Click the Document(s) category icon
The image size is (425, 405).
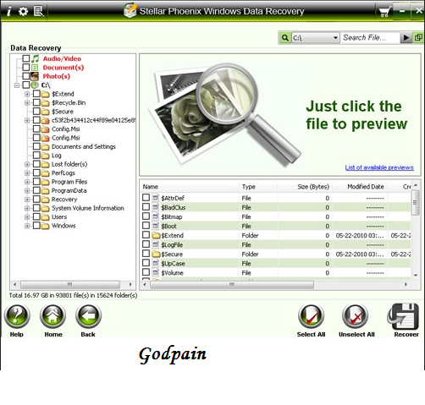click(x=35, y=68)
